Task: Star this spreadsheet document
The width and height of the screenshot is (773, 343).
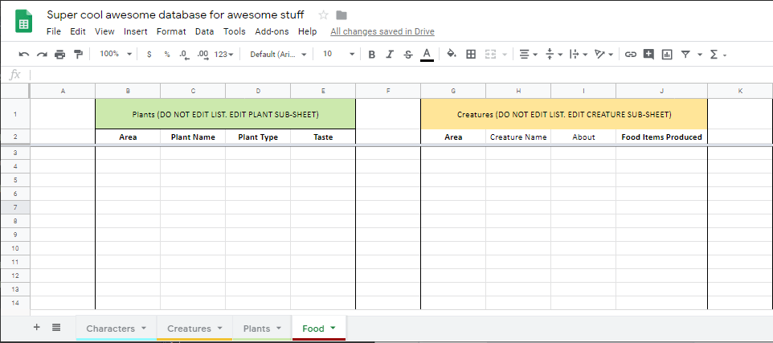Action: pos(323,15)
